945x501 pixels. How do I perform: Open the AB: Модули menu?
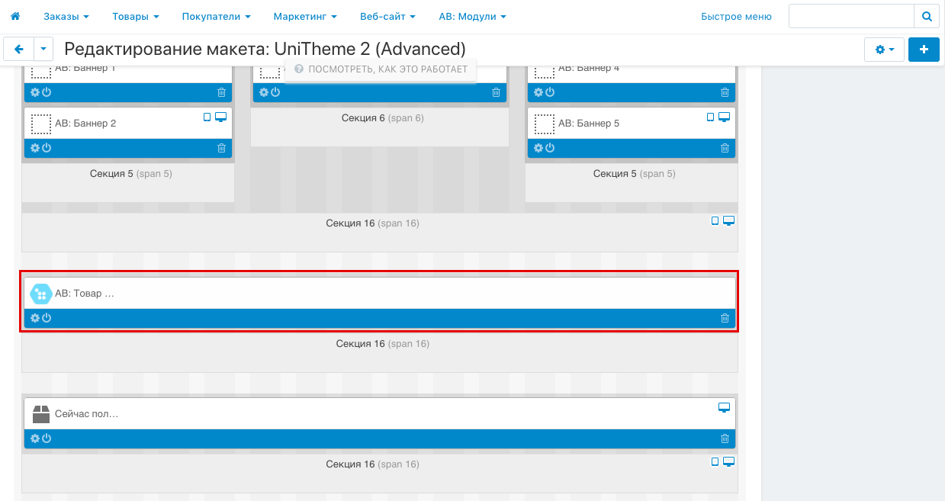point(472,16)
